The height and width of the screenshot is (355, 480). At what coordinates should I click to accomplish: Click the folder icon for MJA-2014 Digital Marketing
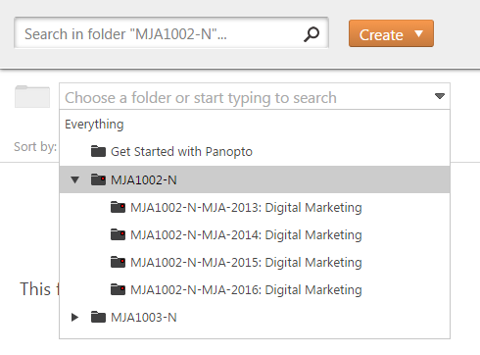click(118, 234)
